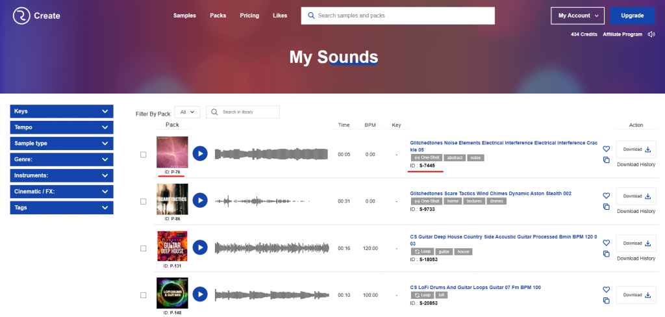665x317 pixels.
Task: Expand the Keys filter panel
Action: (x=62, y=111)
